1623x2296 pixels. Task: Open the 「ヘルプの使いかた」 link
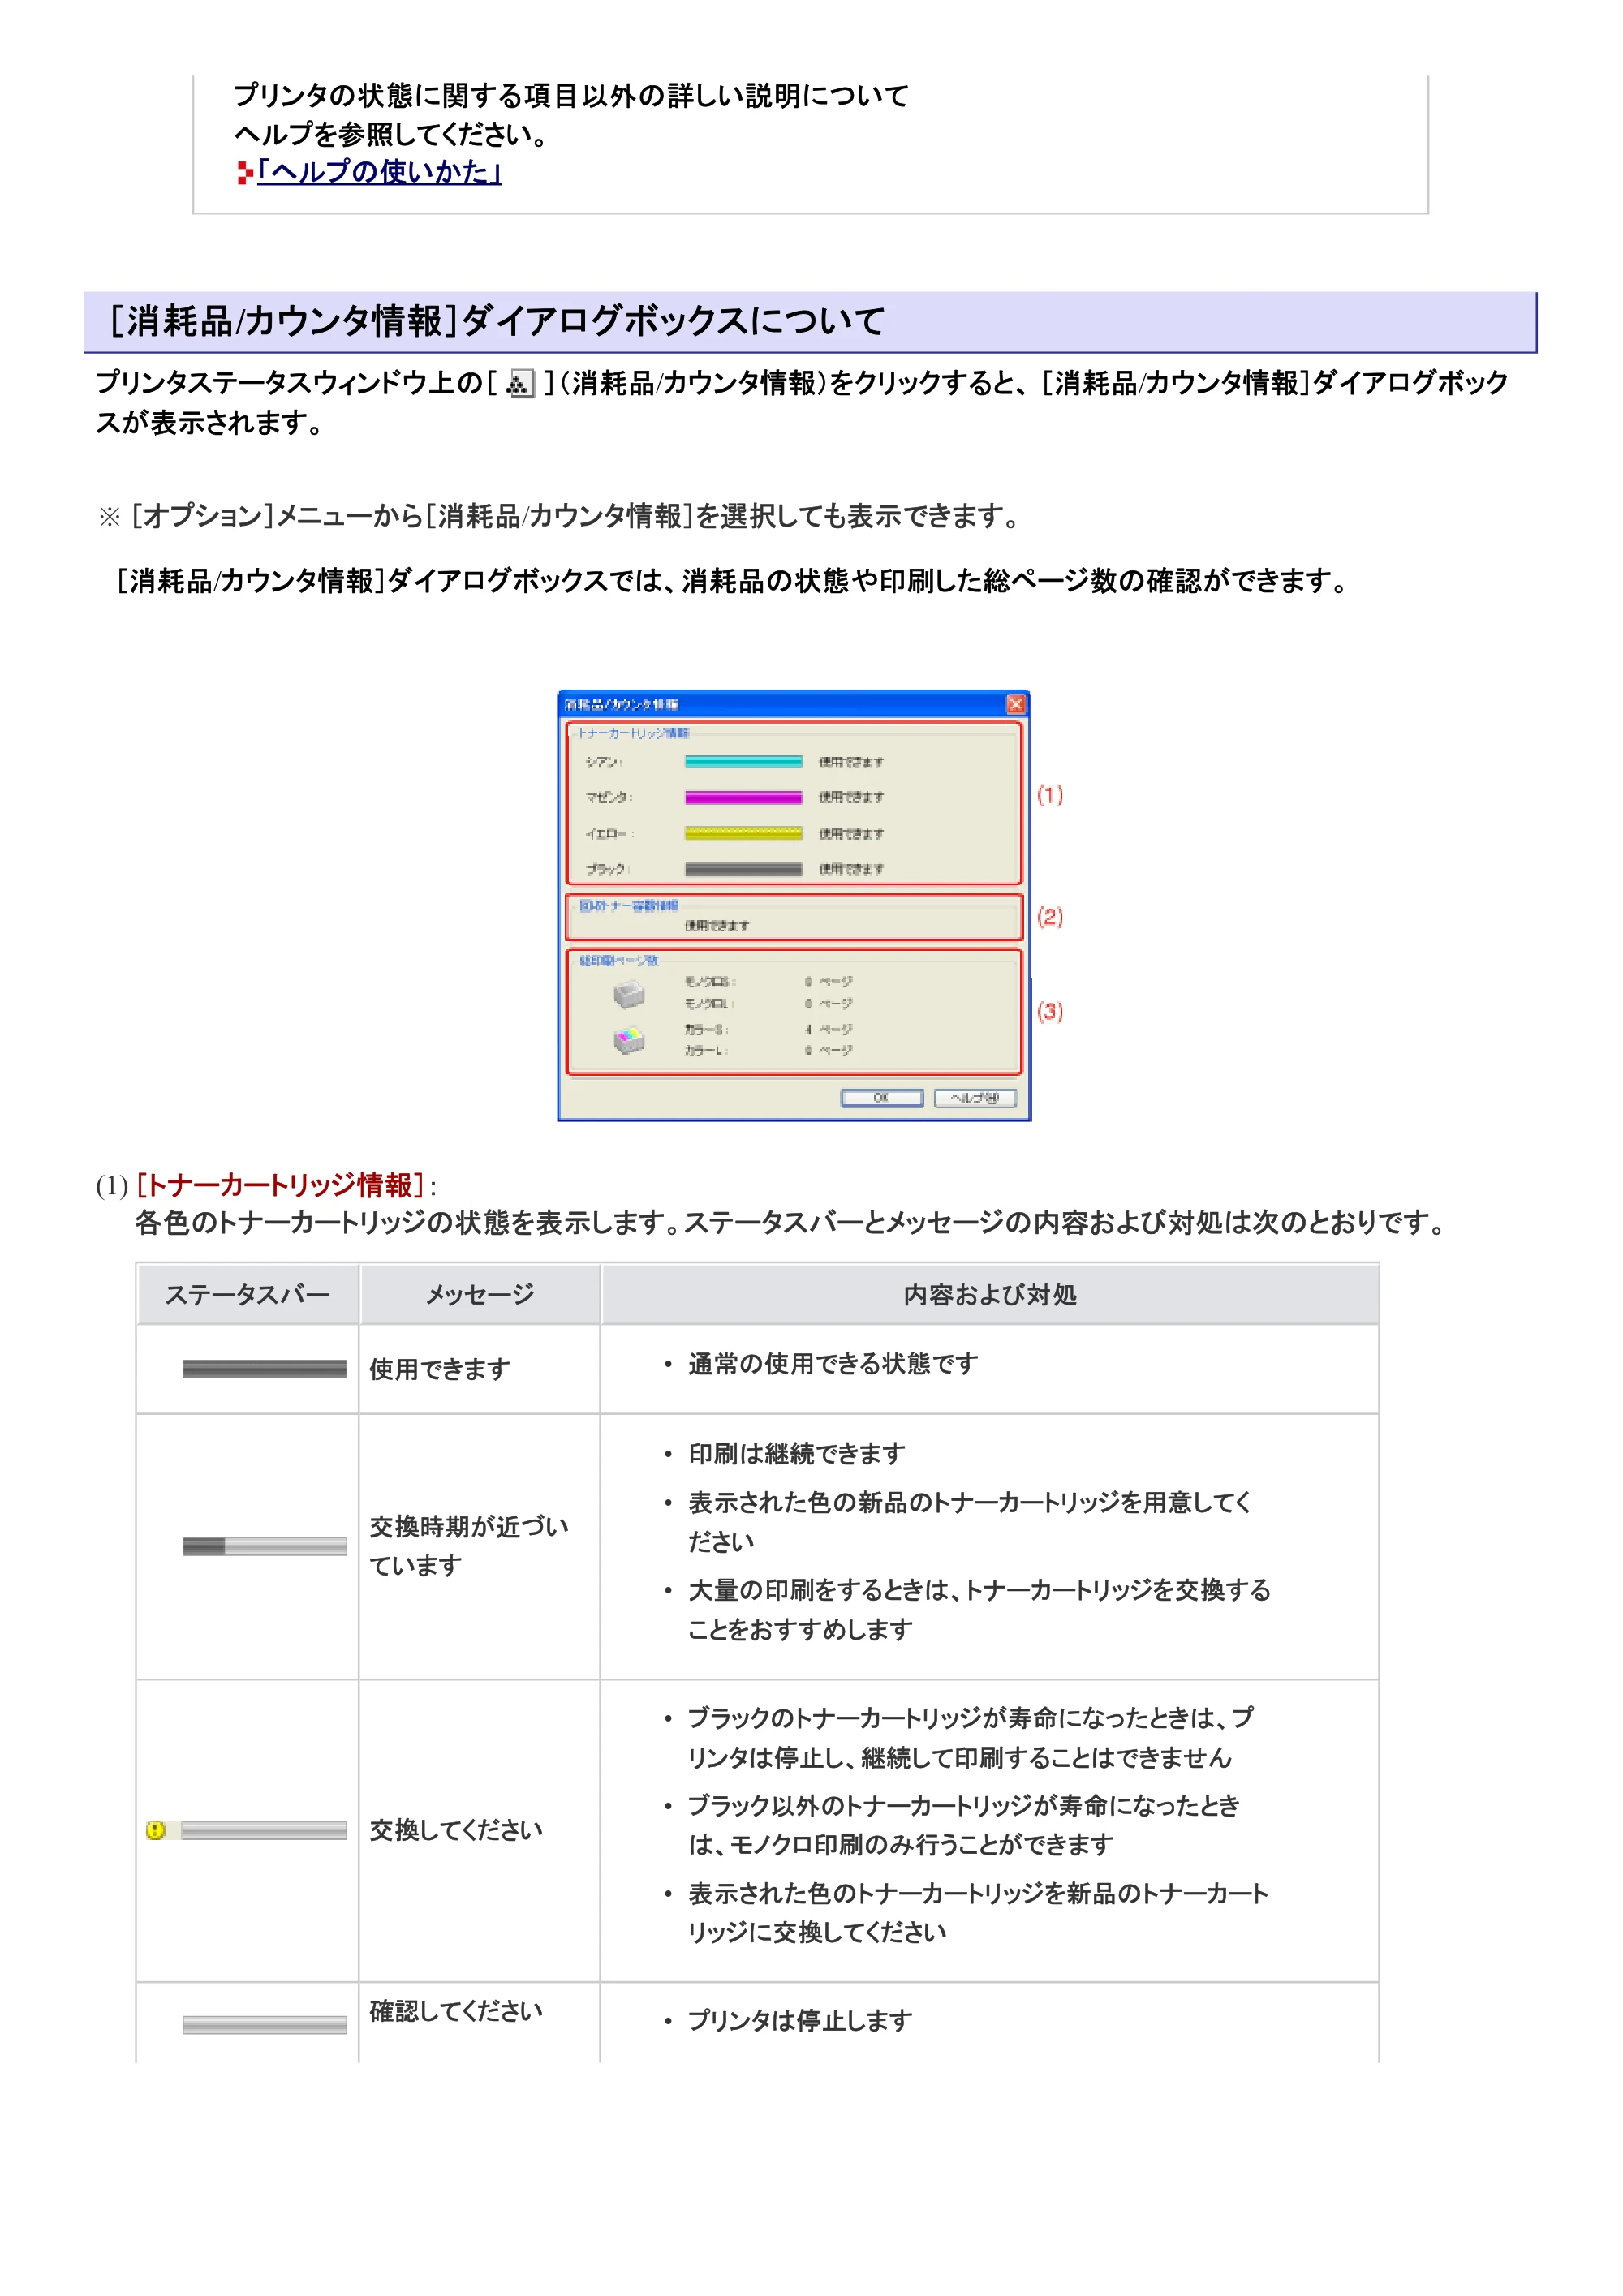click(379, 172)
